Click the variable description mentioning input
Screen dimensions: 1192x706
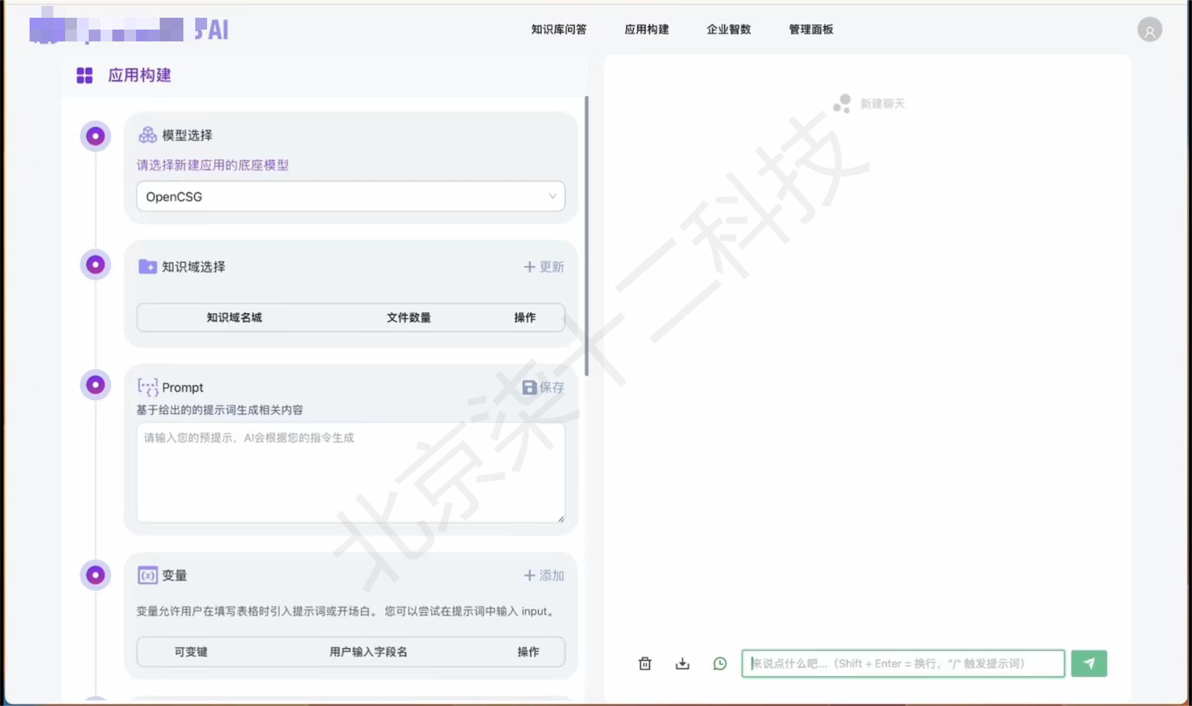(347, 611)
